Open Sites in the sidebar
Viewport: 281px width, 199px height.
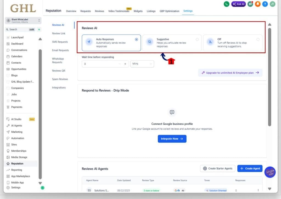point(14,144)
